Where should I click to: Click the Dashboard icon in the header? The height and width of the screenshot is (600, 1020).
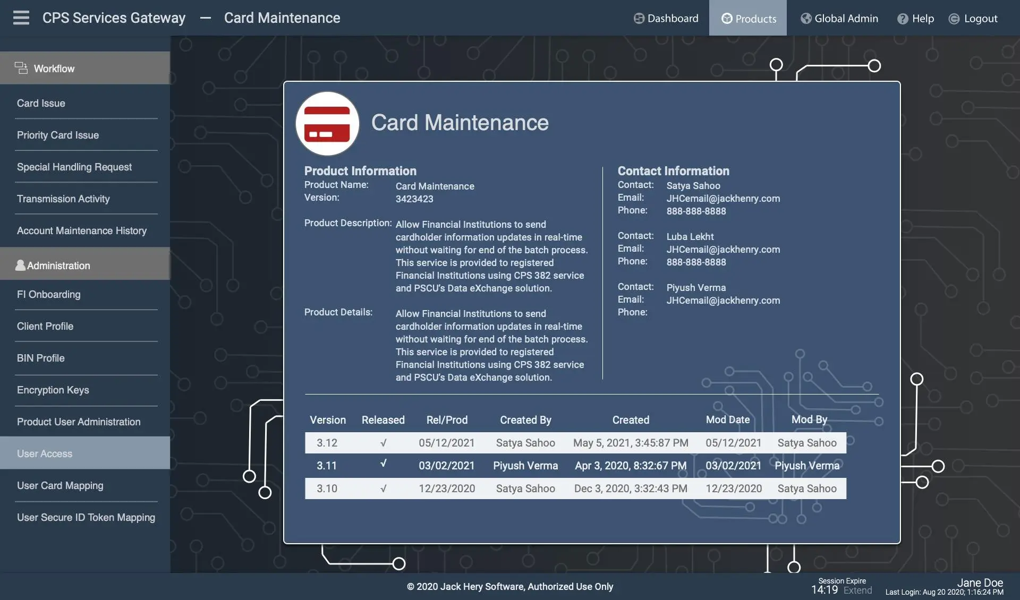point(639,19)
